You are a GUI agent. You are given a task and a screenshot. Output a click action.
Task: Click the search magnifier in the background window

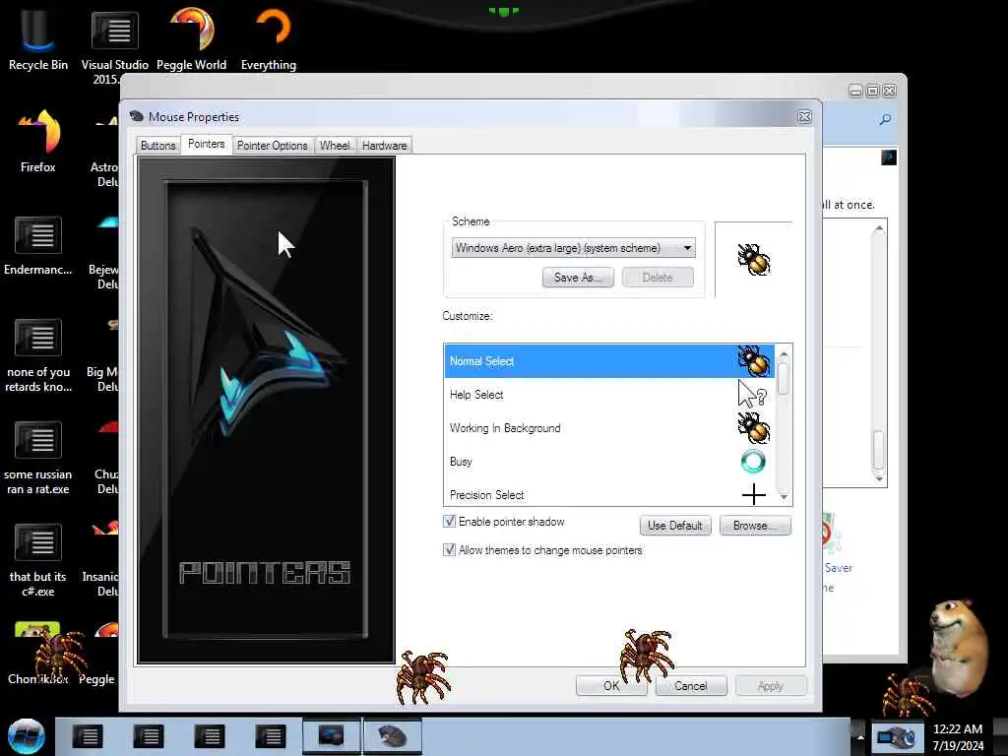(x=885, y=119)
